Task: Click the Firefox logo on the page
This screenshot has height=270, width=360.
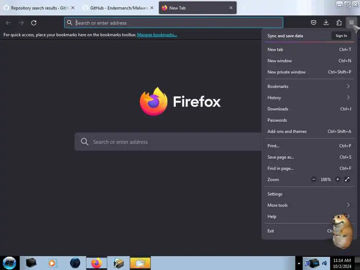Action: tap(154, 101)
